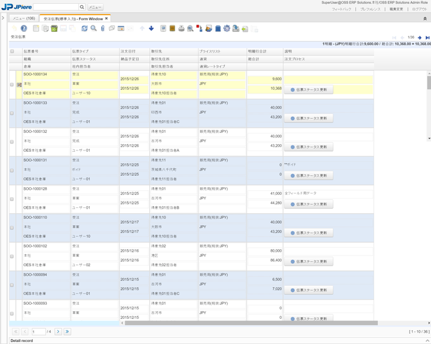Viewport: 431px width, 344px height.
Task: Switch to the メニュー (106) tab
Action: (24, 18)
